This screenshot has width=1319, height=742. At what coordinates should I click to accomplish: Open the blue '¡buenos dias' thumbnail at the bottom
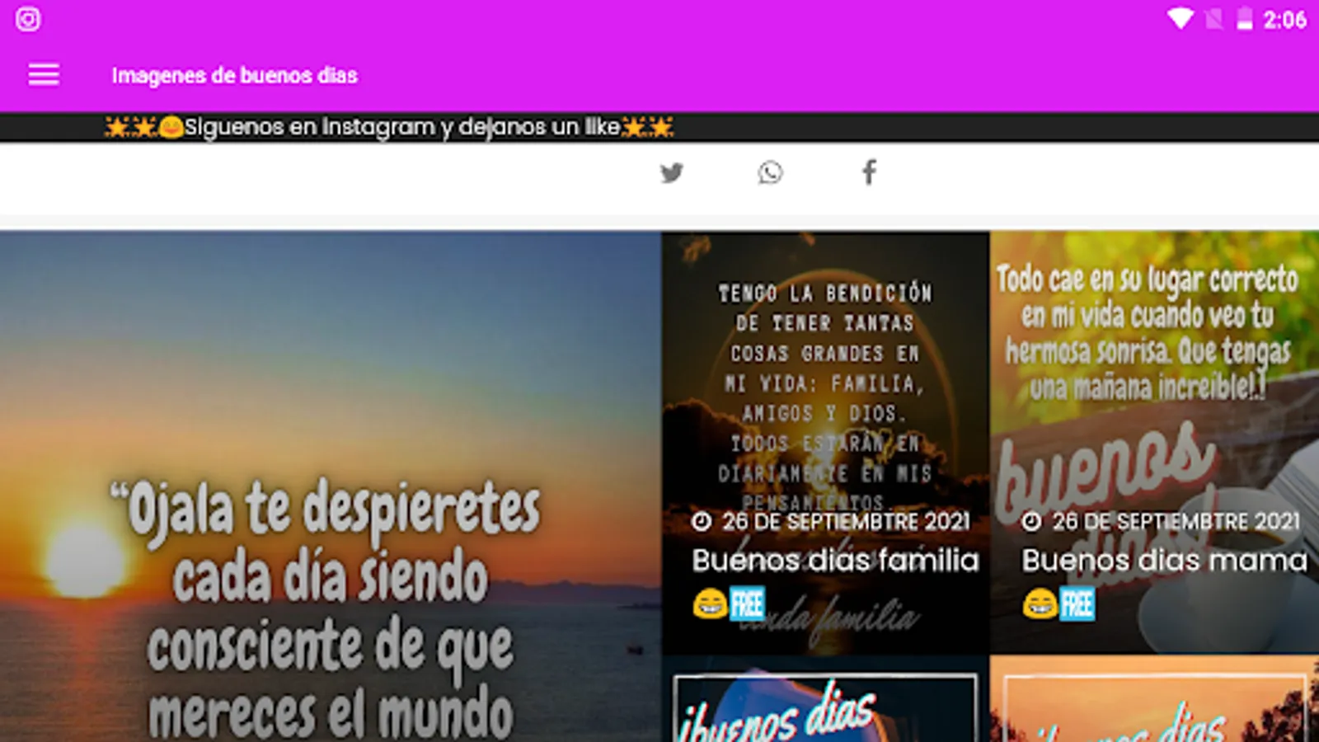(825, 699)
